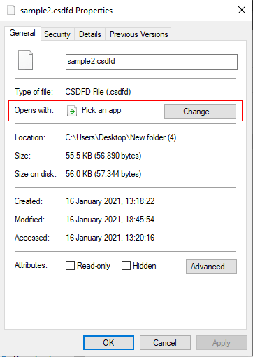
Task: Close the Properties dialog with X
Action: point(242,10)
